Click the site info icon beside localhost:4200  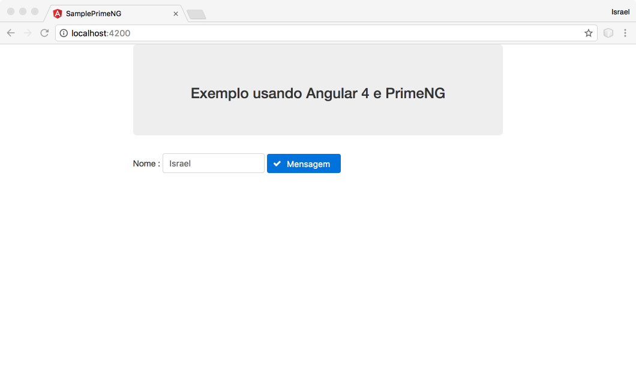click(64, 33)
